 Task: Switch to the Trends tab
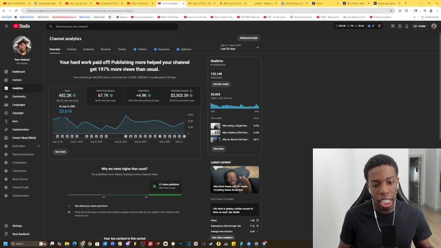click(x=122, y=49)
